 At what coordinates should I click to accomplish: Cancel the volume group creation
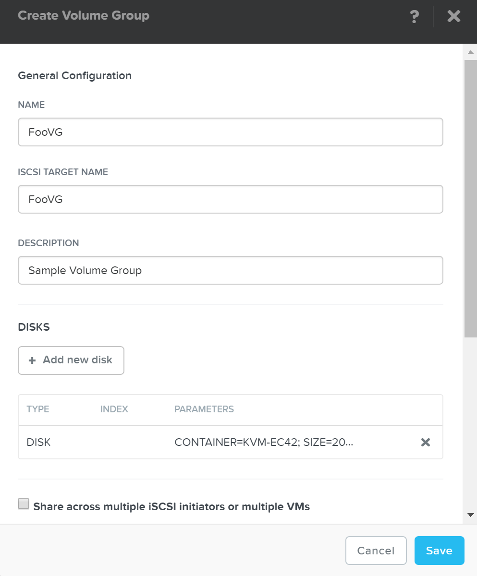pos(376,551)
